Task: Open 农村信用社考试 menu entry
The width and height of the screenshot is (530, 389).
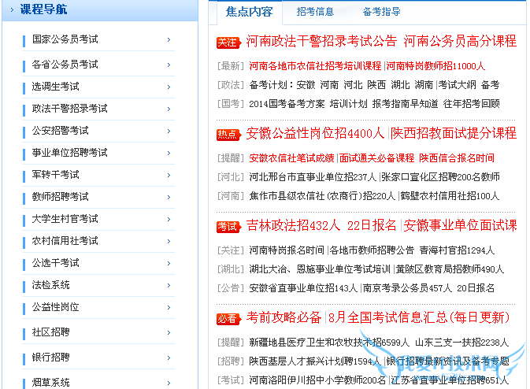Action: pyautogui.click(x=65, y=241)
